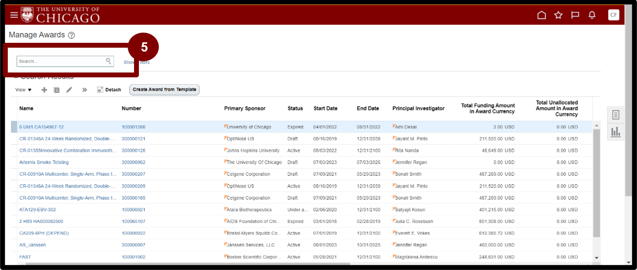This screenshot has width=637, height=270.
Task: Sort by Start Date column header
Action: (x=326, y=108)
